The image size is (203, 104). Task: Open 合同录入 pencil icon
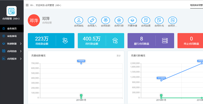point(92,20)
